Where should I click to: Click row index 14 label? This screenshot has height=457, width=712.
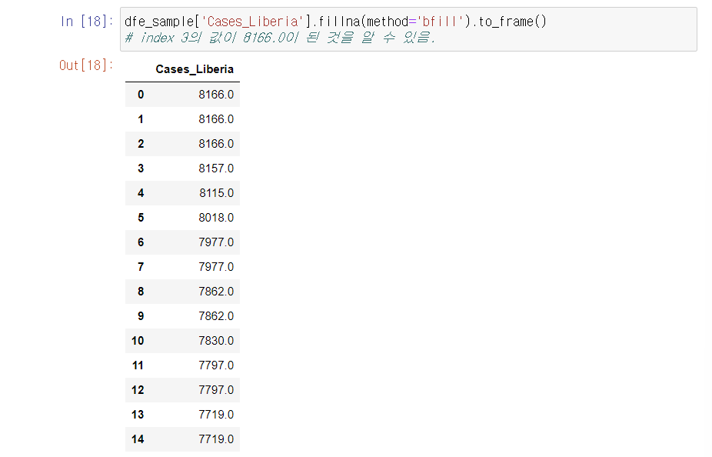tap(138, 439)
